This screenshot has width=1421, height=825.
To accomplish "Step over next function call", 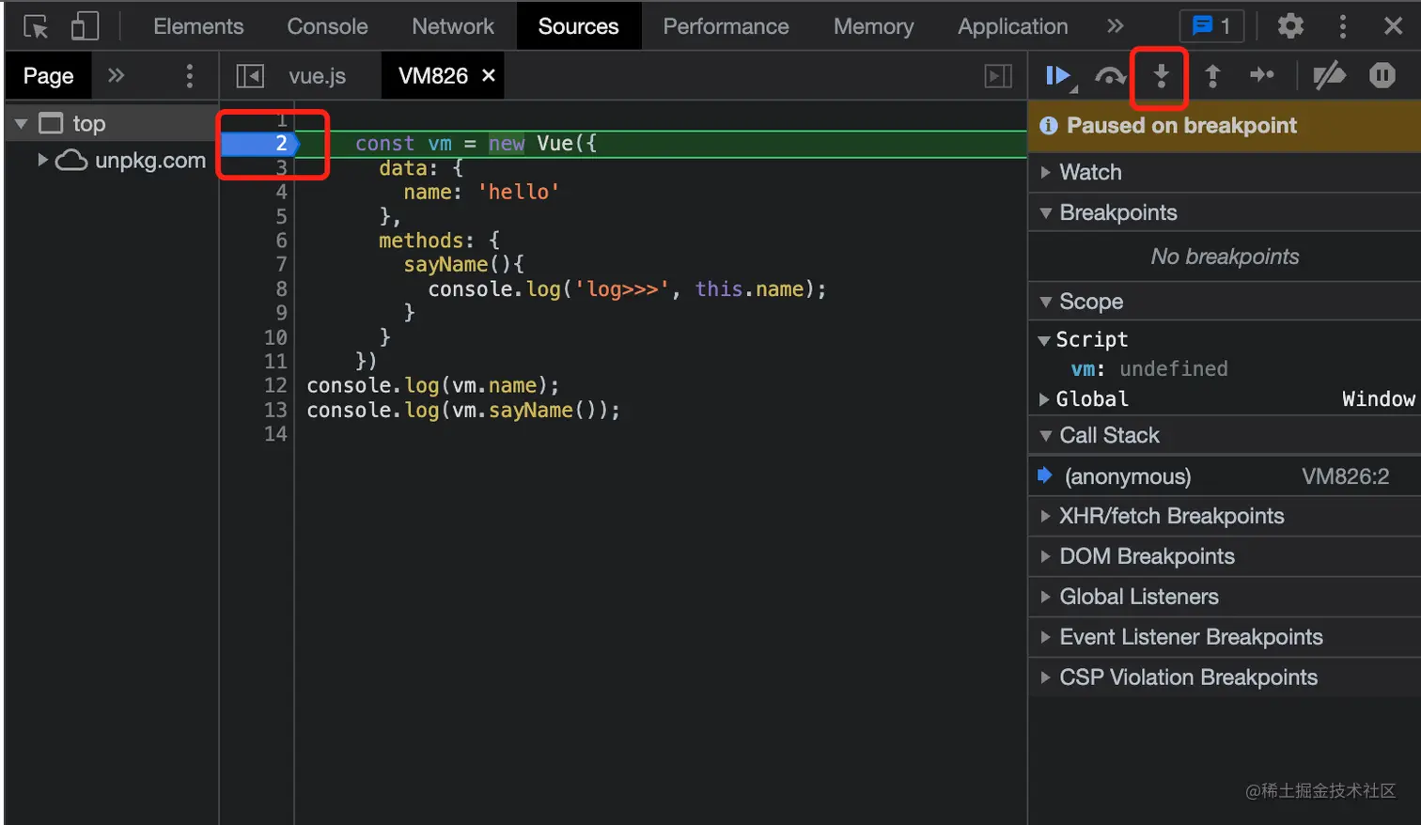I will coord(1110,76).
